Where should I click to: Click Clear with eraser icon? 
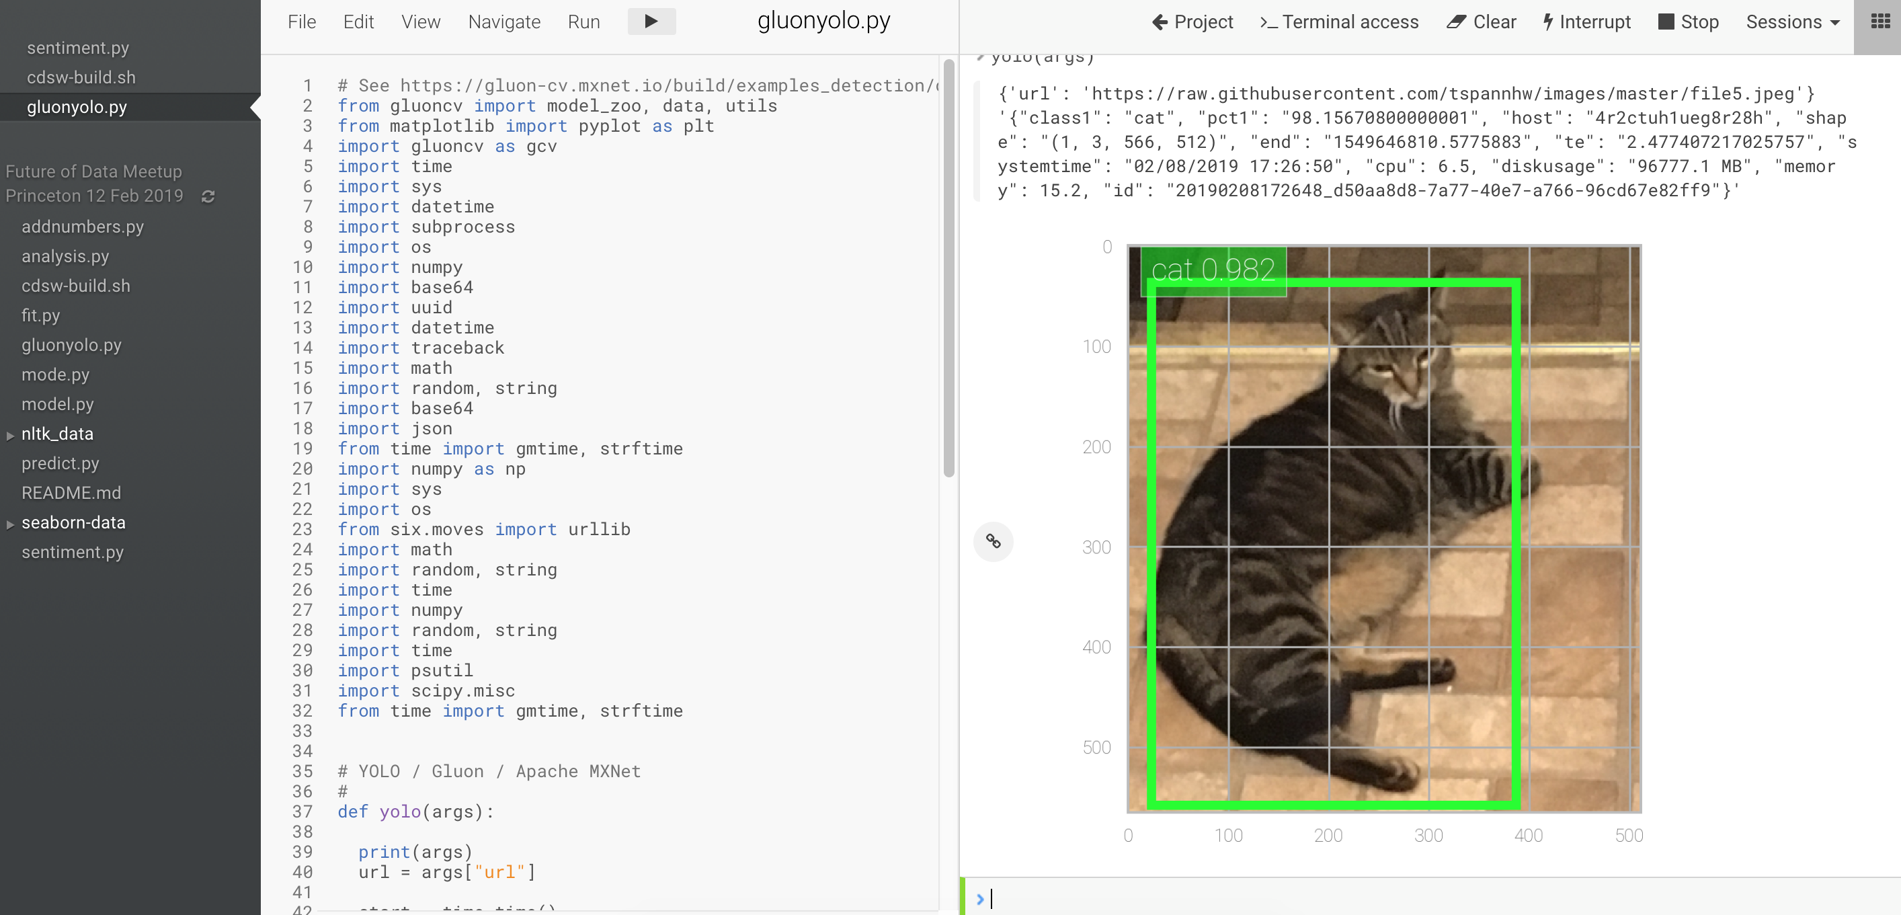pyautogui.click(x=1481, y=22)
